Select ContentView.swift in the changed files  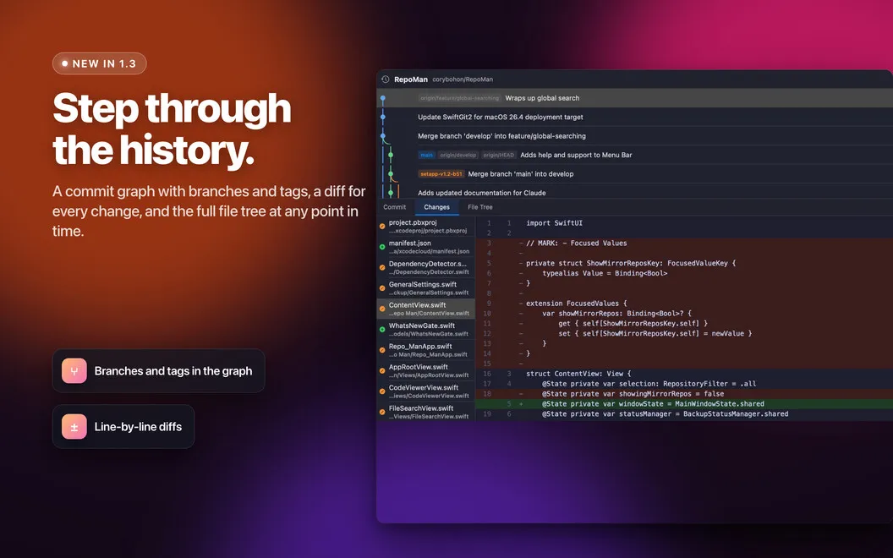426,309
